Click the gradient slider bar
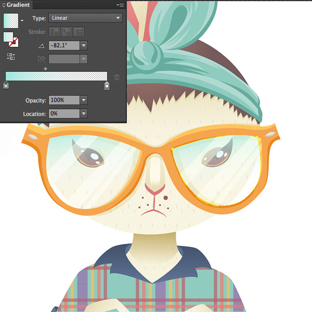Image resolution: width=312 pixels, height=312 pixels. [x=56, y=76]
